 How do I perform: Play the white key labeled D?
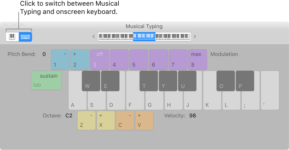116,101
